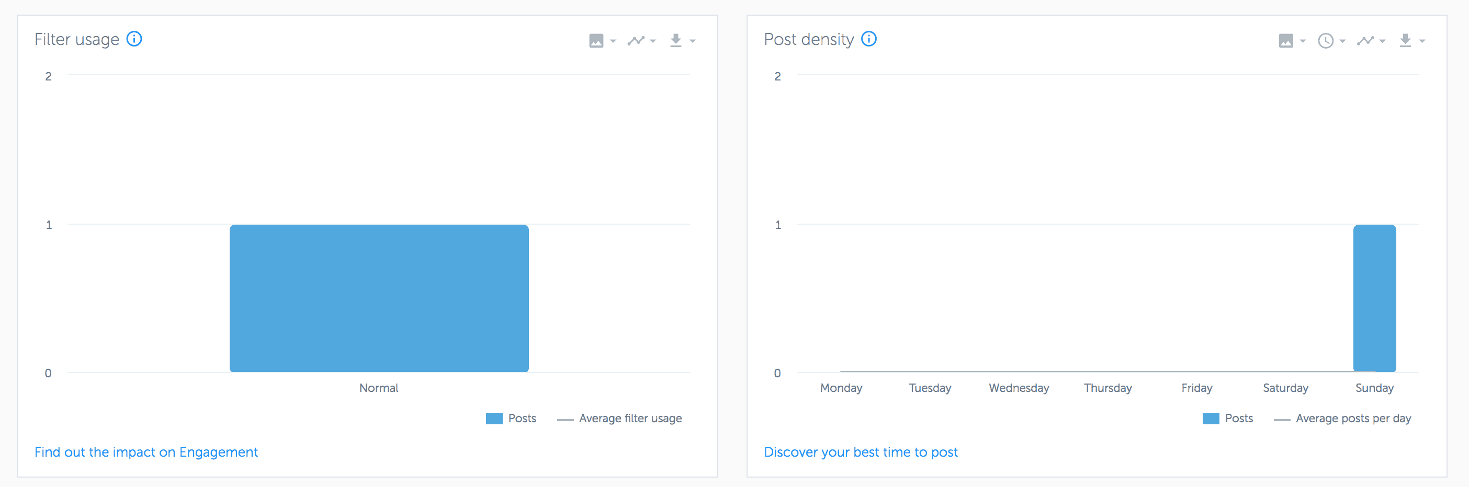Click the Normal label under the bar chart
Screen dimensions: 1469x487
pyautogui.click(x=379, y=388)
